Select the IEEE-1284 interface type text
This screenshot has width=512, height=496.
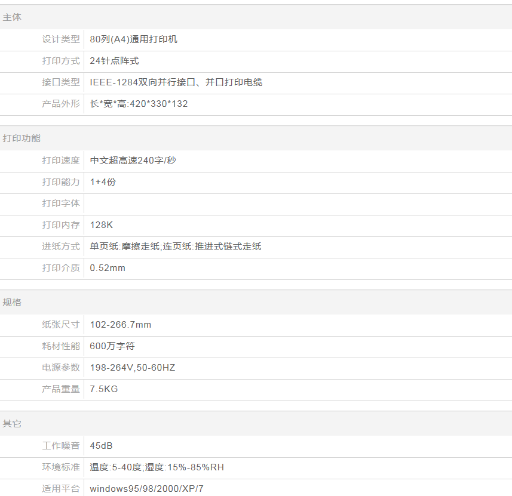pyautogui.click(x=176, y=82)
